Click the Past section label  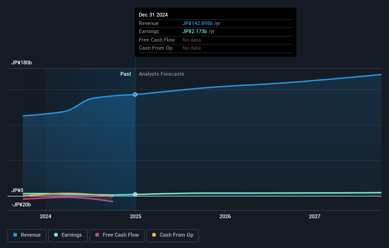pyautogui.click(x=126, y=74)
